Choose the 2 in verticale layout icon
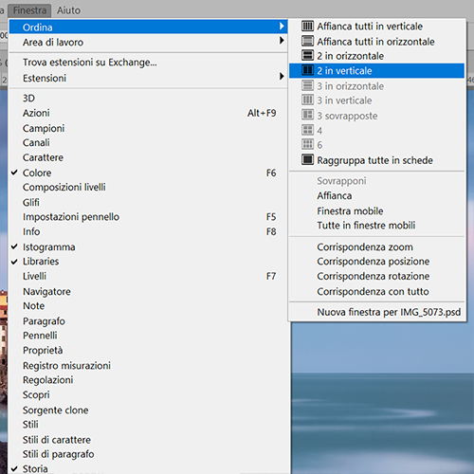 [307, 70]
